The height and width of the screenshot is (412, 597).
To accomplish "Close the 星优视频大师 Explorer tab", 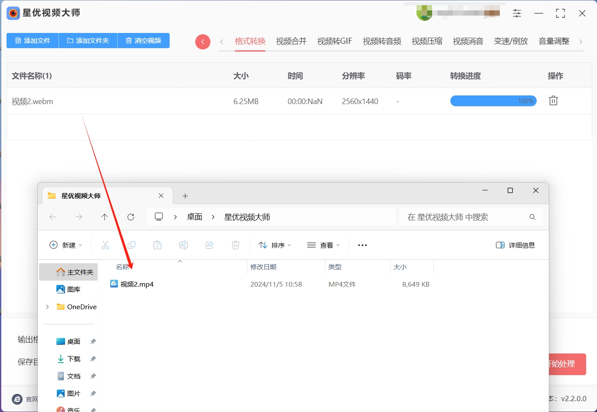I will [161, 196].
